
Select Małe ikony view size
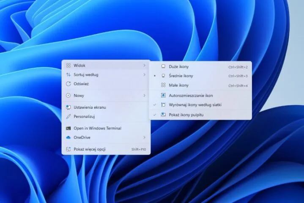(x=200, y=85)
